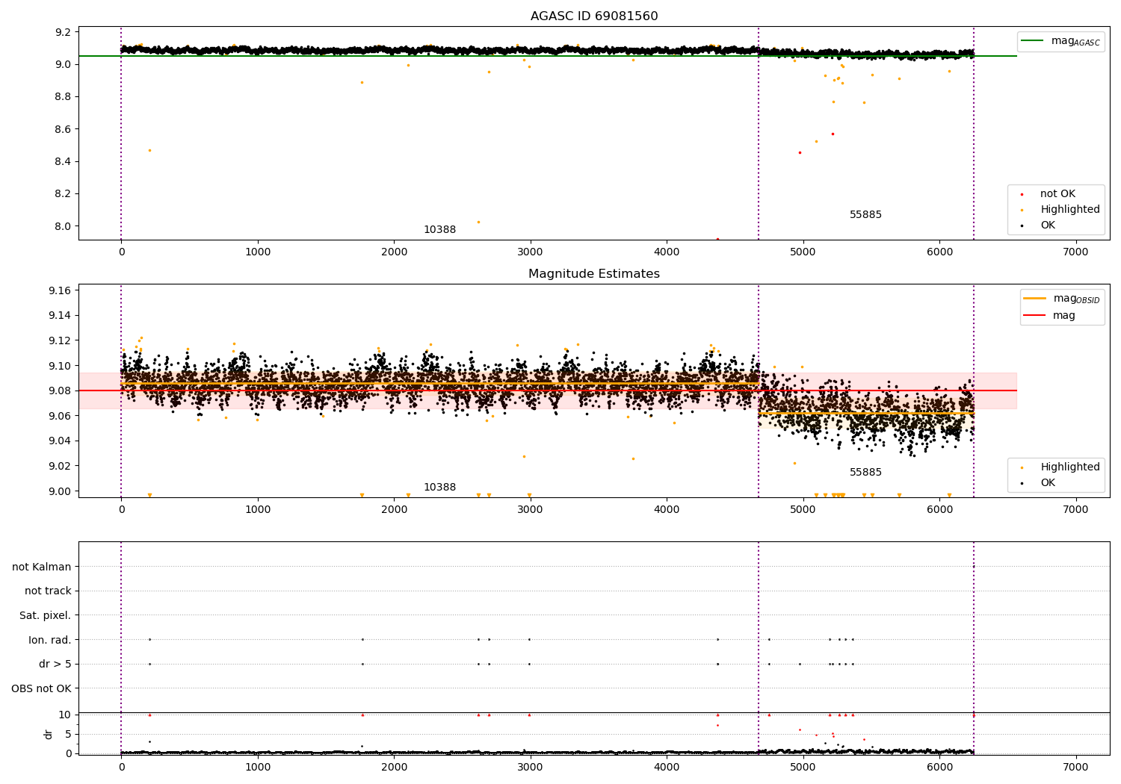The width and height of the screenshot is (1121, 784).
Task: Click the 'Ion. rad.' flag row label
Action: click(x=50, y=640)
